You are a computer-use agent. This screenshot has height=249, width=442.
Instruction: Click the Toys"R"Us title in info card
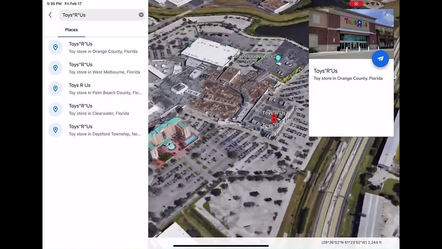(326, 71)
